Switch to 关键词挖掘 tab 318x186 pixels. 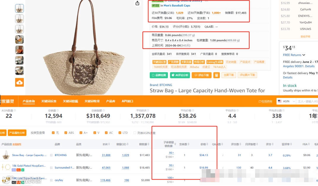pyautogui.click(x=70, y=101)
